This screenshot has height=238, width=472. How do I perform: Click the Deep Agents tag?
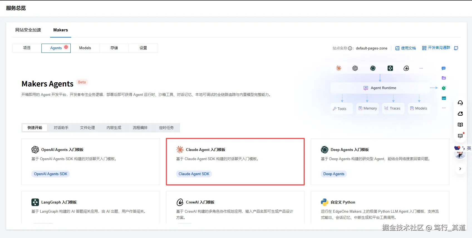tap(334, 174)
